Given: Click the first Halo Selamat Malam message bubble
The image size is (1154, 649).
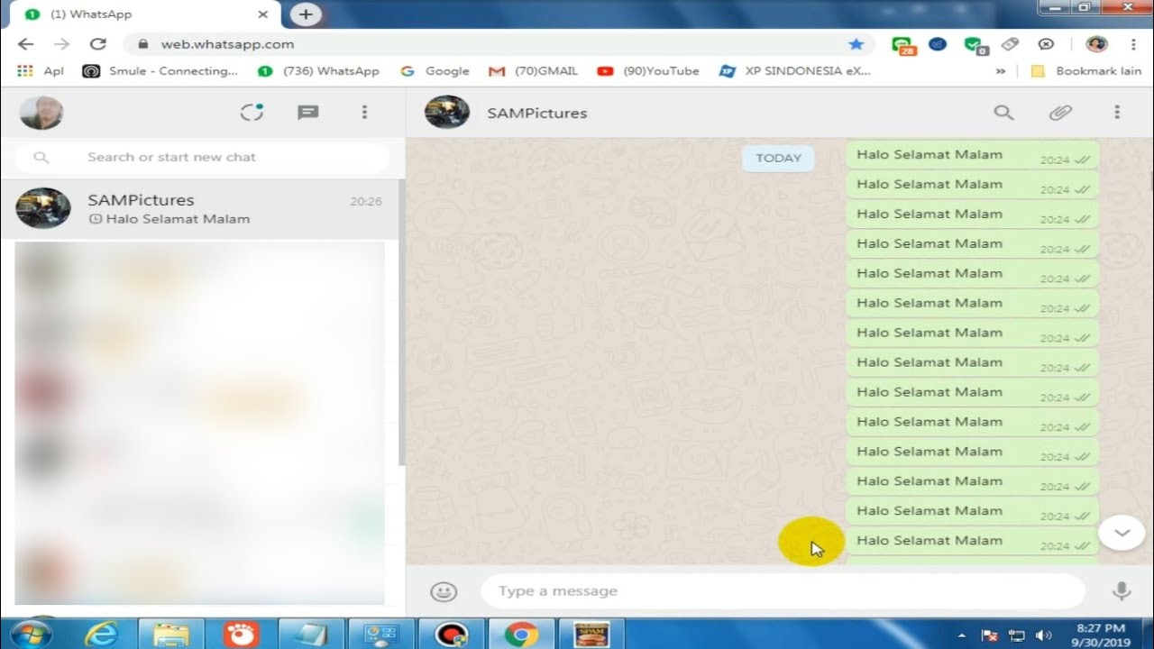Looking at the screenshot, I should tap(972, 155).
